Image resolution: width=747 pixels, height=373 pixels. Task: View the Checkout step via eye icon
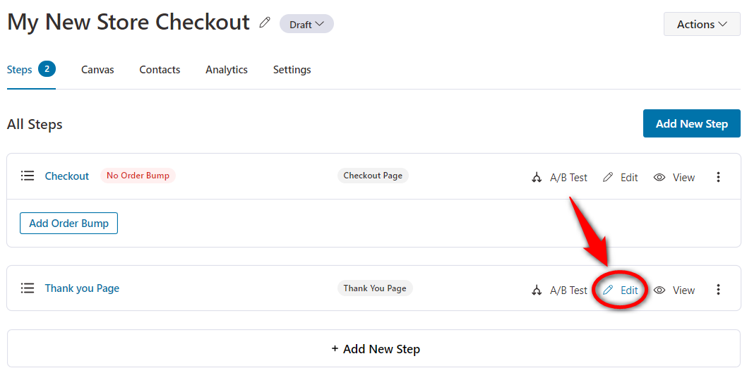click(674, 178)
